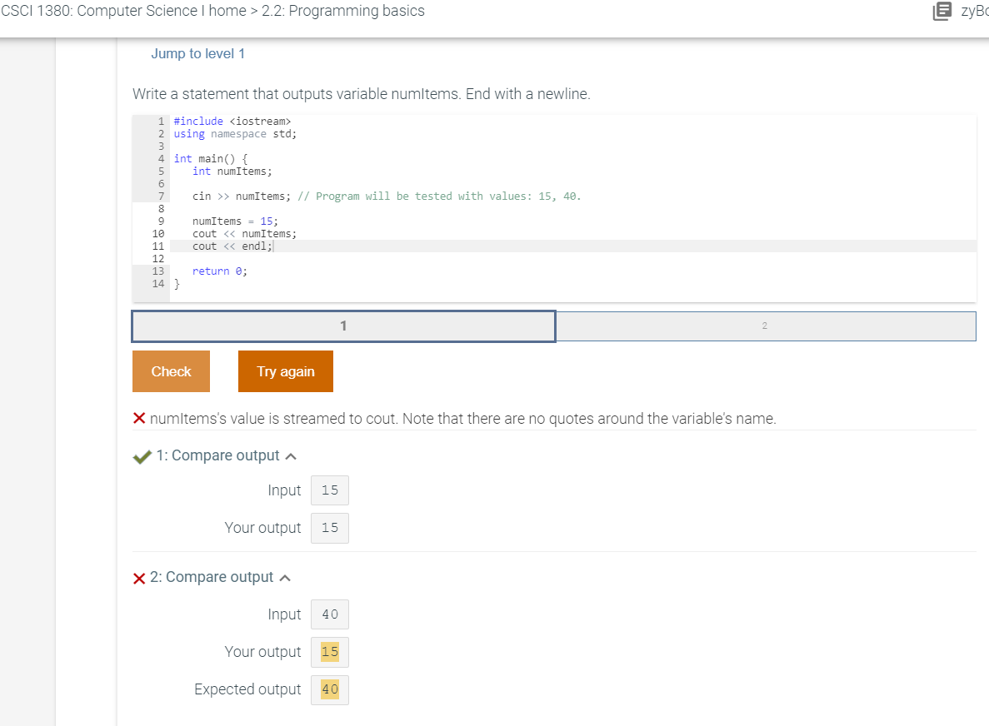Click line number 14 in the gutter

(157, 284)
